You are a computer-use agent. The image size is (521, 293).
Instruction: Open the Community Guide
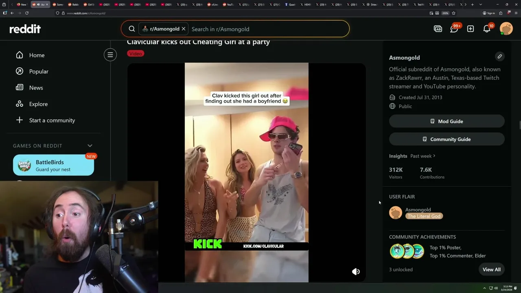click(x=447, y=139)
